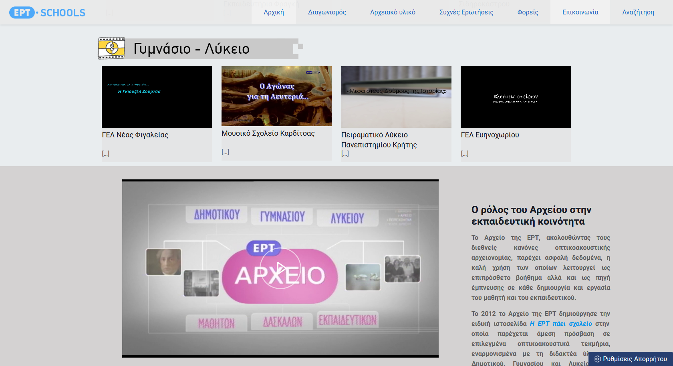Select the Αρχική menu item
Image resolution: width=673 pixels, height=366 pixels.
(273, 12)
